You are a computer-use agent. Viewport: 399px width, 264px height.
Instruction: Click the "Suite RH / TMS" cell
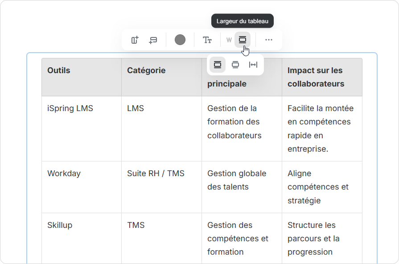click(156, 173)
